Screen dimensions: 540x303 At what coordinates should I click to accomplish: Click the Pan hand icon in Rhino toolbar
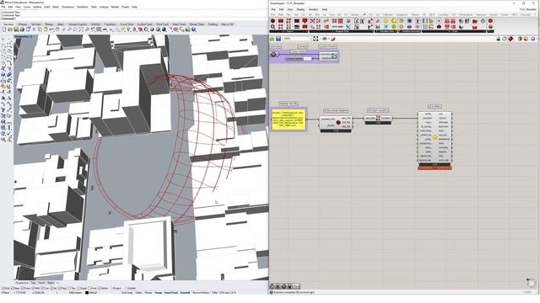(x=57, y=29)
